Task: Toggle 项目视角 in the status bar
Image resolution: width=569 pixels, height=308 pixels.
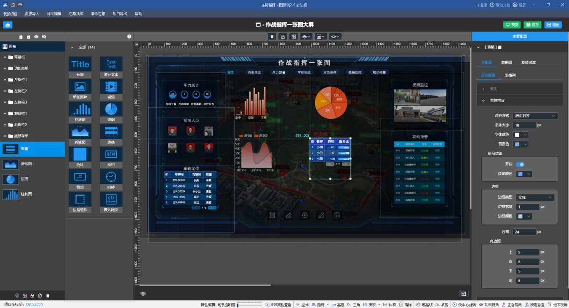Action: 489,305
